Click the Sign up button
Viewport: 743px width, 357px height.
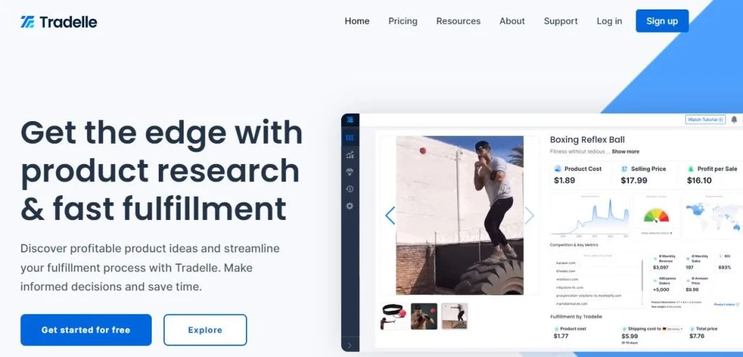pos(662,21)
